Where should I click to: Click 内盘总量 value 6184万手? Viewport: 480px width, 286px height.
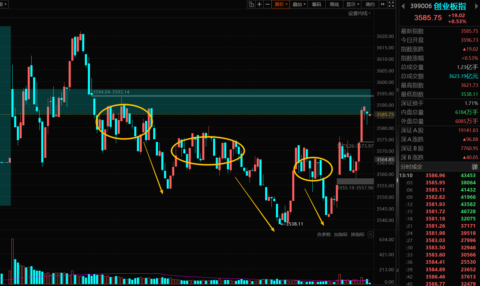point(466,112)
